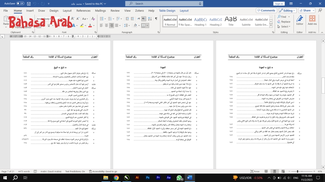Open the References ribbon tab
Viewport: 325px width, 182px height.
coord(83,10)
